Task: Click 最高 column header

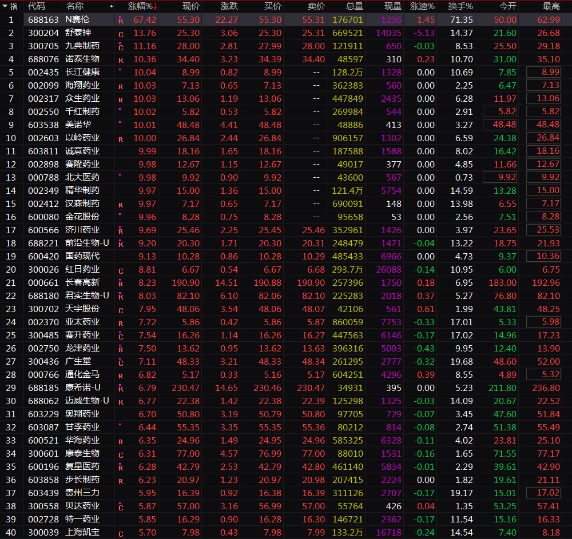Action: [x=551, y=6]
